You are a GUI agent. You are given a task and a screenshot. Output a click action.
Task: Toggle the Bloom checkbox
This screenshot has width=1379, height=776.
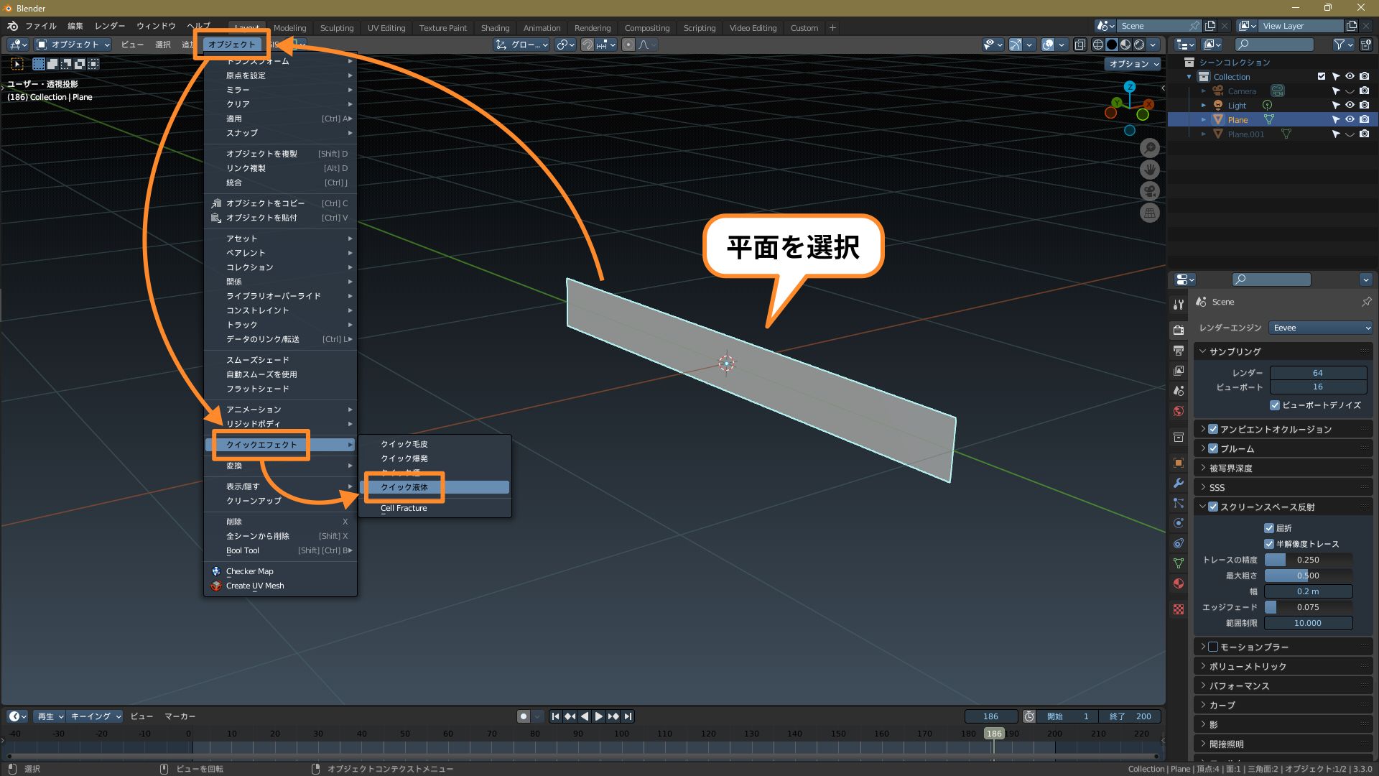coord(1213,448)
